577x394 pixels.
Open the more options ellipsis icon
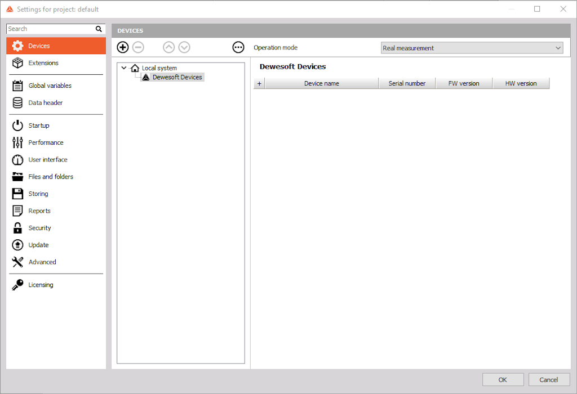point(238,47)
